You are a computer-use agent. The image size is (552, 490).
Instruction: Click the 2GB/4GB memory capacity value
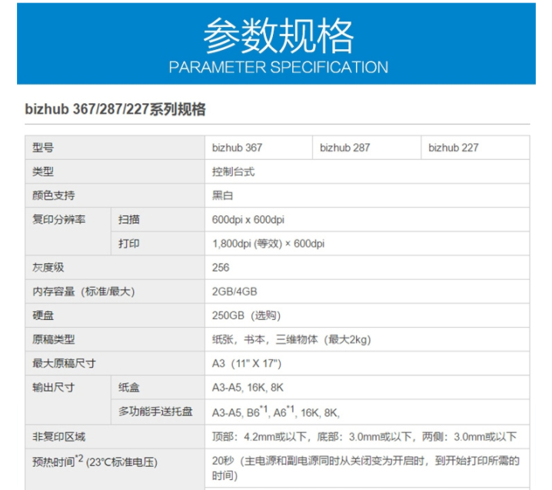(234, 292)
